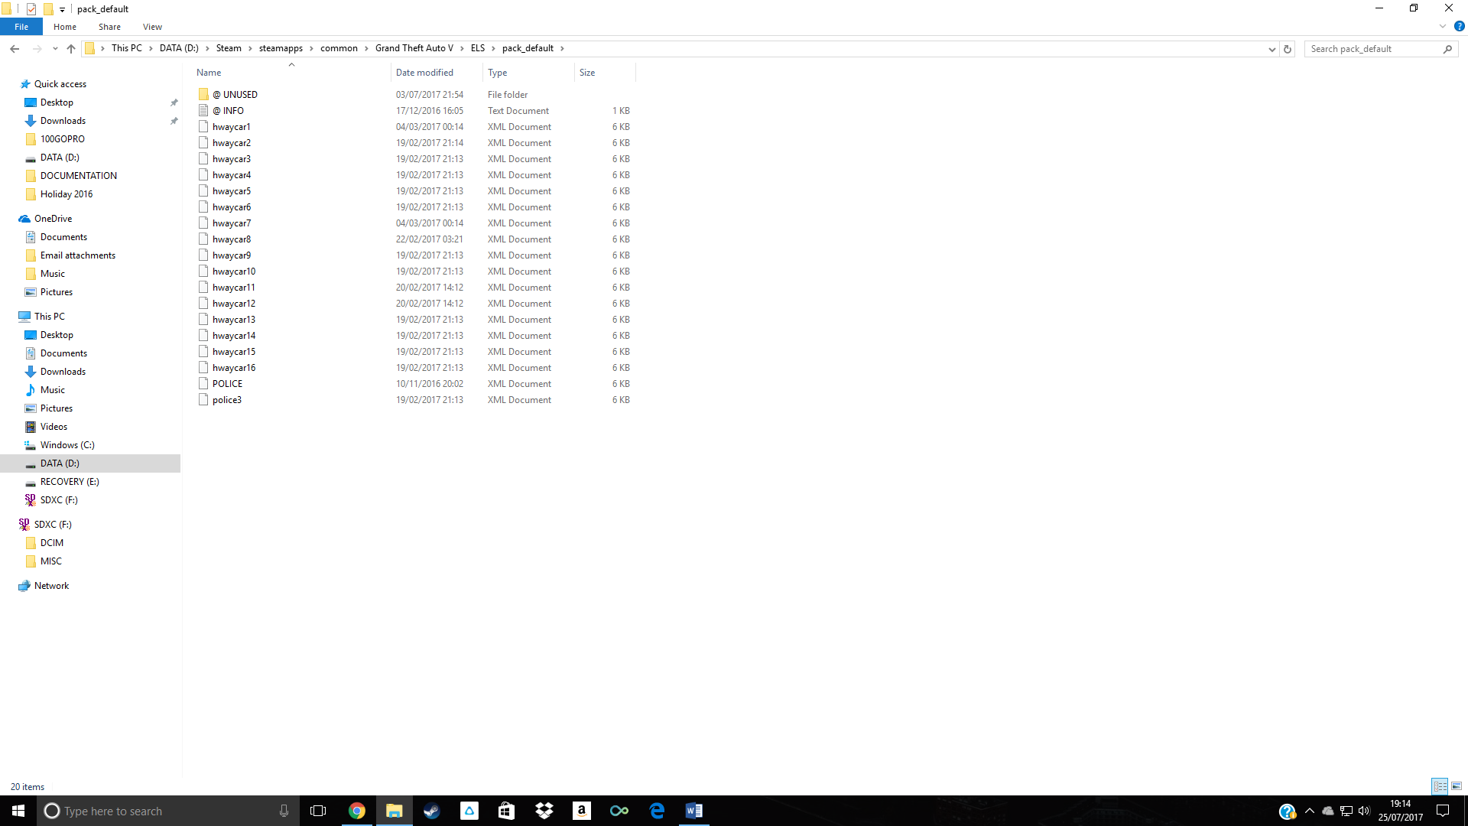Open Google Chrome from the taskbar

tap(356, 811)
